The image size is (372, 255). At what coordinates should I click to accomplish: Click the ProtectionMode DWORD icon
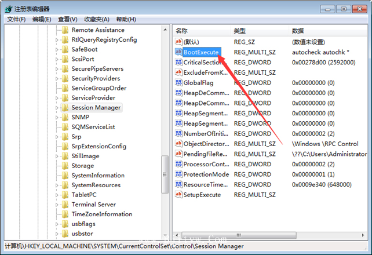click(178, 174)
